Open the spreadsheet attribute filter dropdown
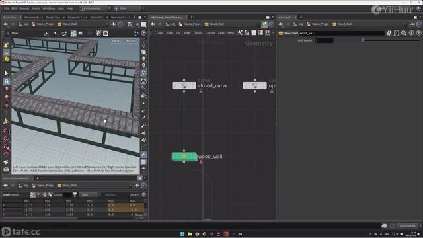Screen dimensions: 423x238 [x=135, y=195]
